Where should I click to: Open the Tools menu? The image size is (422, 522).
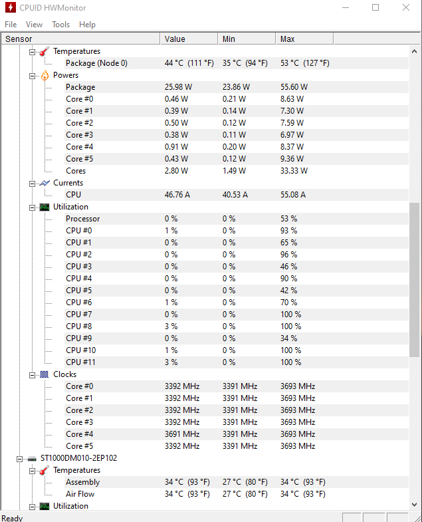click(60, 25)
